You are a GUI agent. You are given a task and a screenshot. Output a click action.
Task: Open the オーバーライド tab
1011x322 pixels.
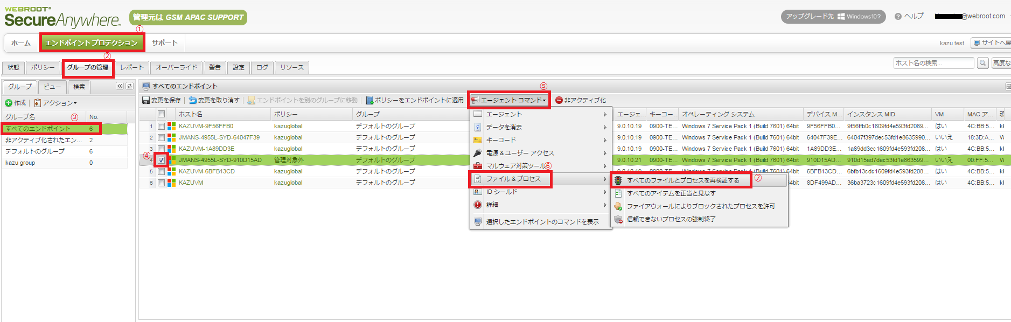(x=176, y=68)
